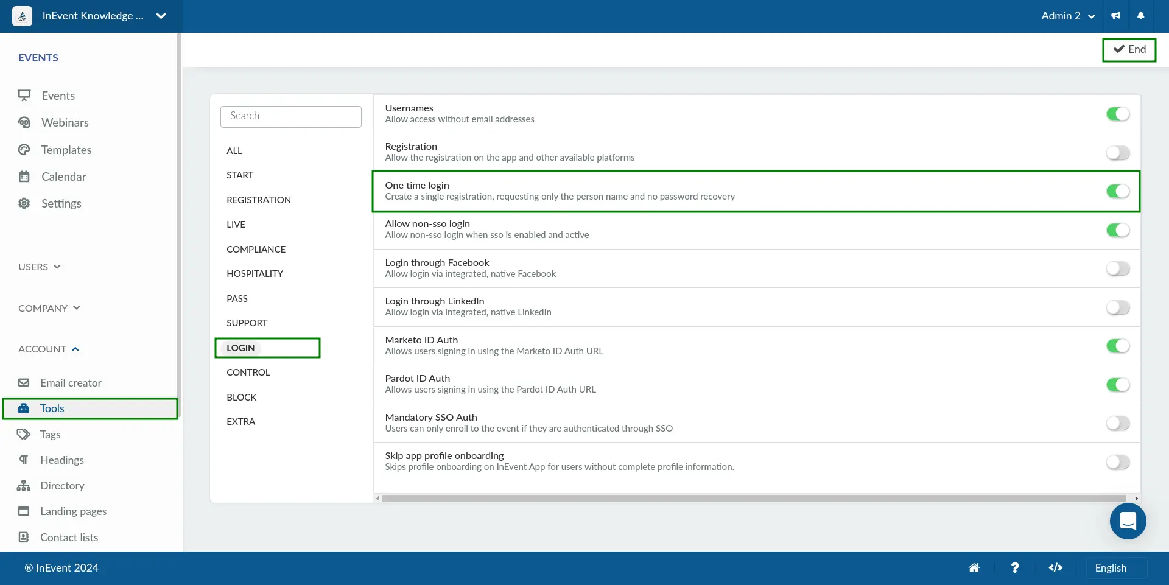Viewport: 1169px width, 585px height.
Task: Click the Email creator envelope icon
Action: click(24, 383)
